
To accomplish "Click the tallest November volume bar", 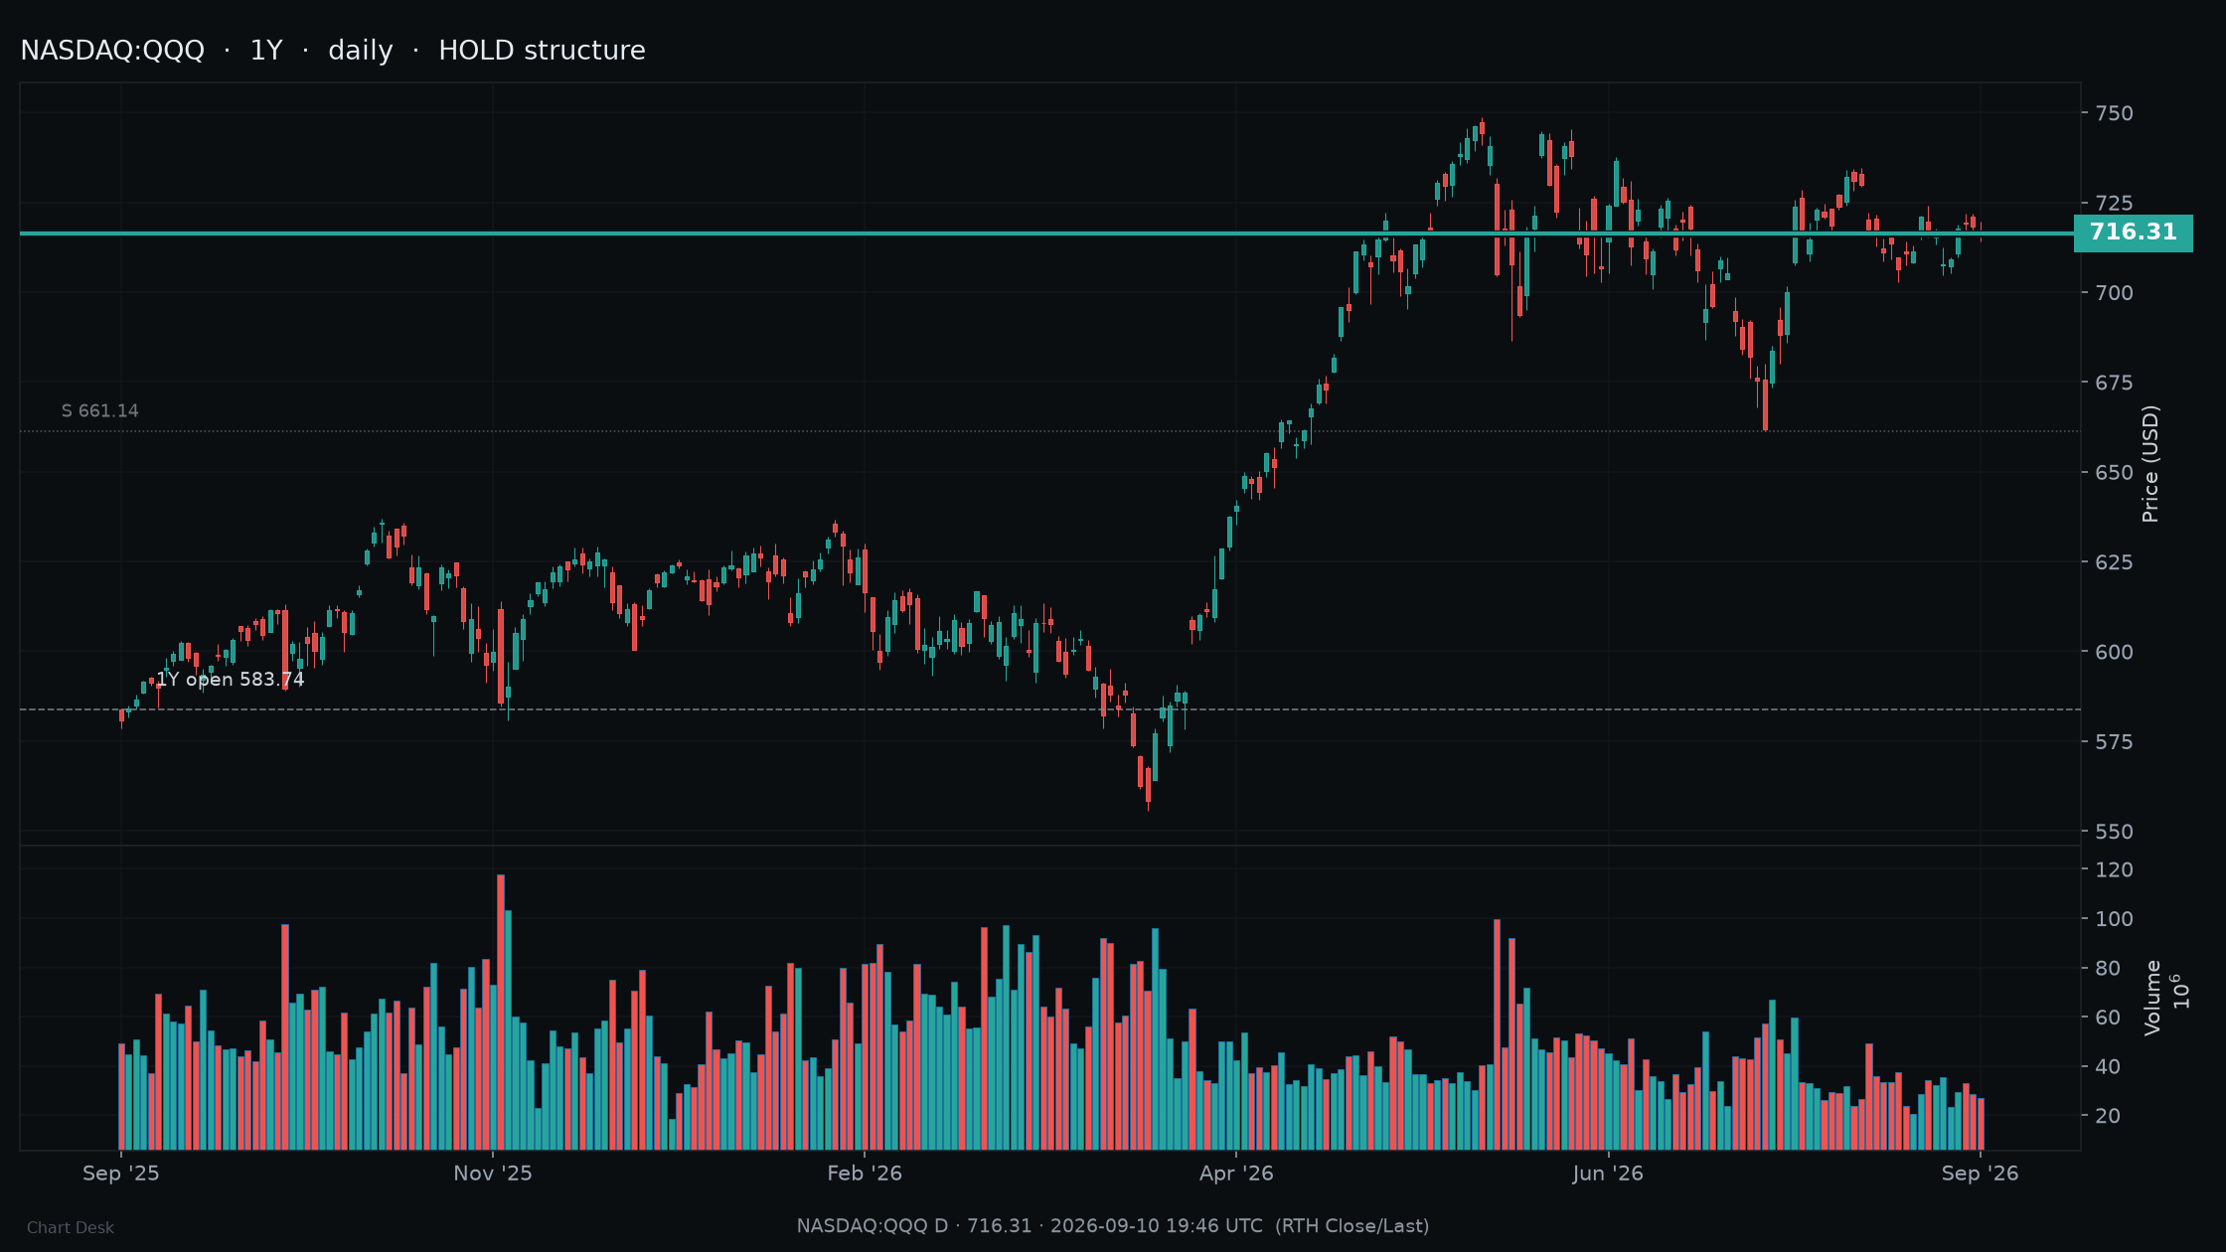I will (501, 1013).
